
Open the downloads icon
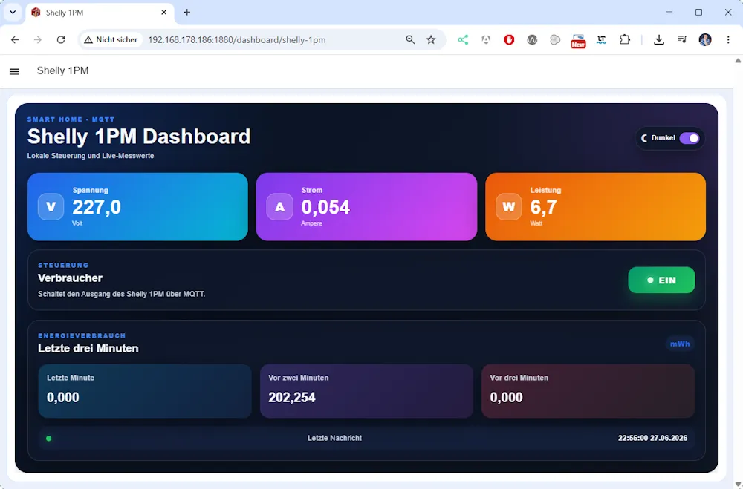click(658, 40)
